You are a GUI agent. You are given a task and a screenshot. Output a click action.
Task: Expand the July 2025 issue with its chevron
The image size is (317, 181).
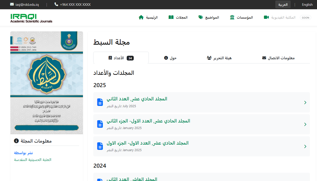(305, 102)
